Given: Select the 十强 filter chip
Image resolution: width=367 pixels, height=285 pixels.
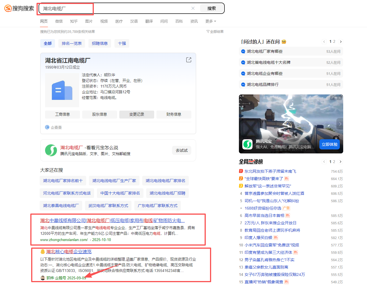Looking at the screenshot, I should pos(122,43).
